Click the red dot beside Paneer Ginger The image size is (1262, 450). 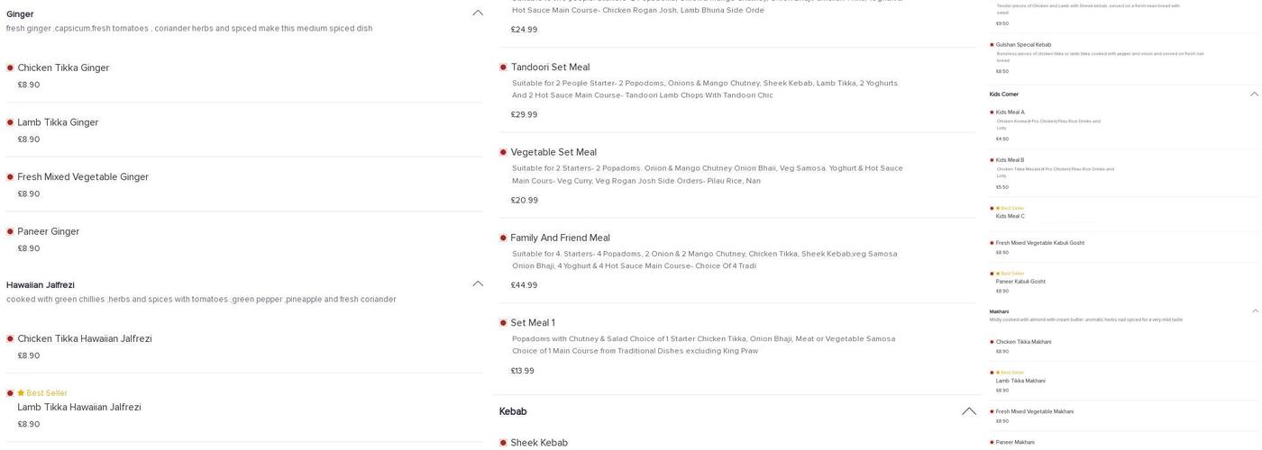click(10, 231)
